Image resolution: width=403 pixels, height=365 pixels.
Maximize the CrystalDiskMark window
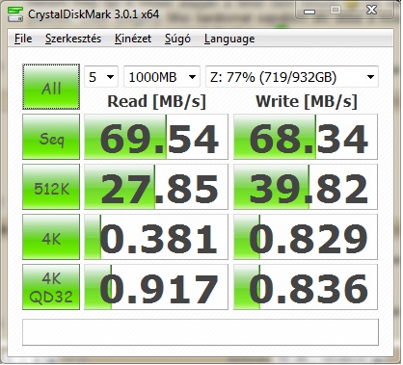click(336, 11)
